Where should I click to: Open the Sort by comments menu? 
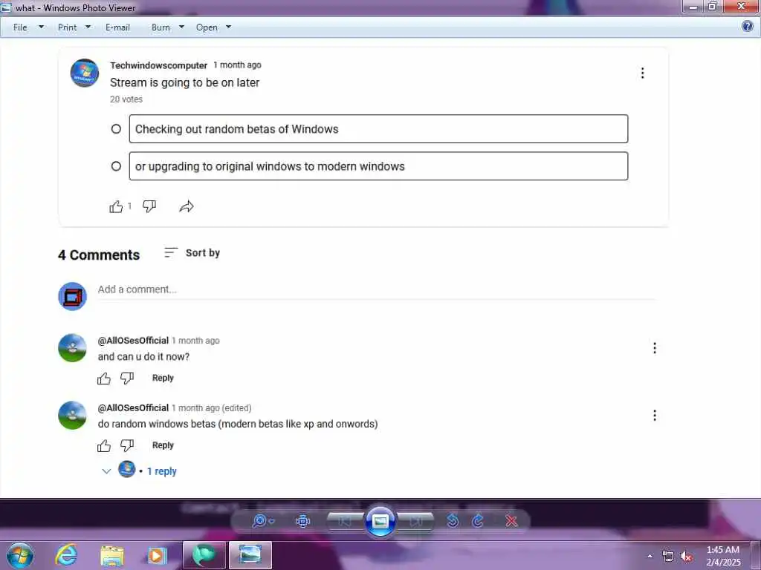coord(192,252)
